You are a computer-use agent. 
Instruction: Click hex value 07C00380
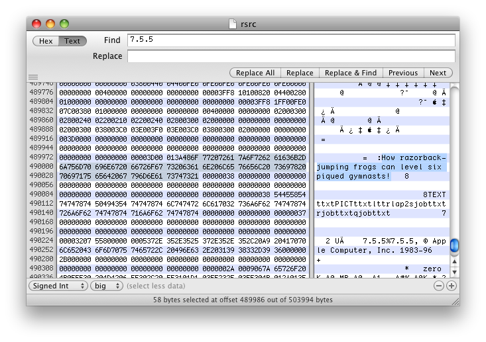point(76,111)
